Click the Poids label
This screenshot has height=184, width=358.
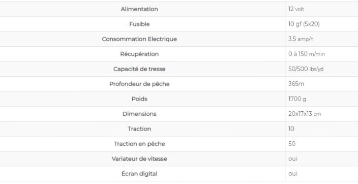(x=139, y=99)
